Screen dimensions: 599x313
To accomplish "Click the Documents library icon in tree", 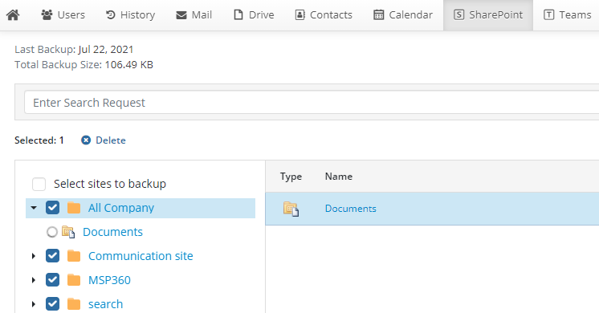I will coord(68,232).
